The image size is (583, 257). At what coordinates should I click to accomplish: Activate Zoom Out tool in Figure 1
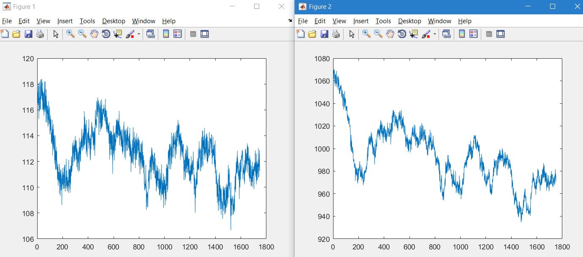(82, 34)
